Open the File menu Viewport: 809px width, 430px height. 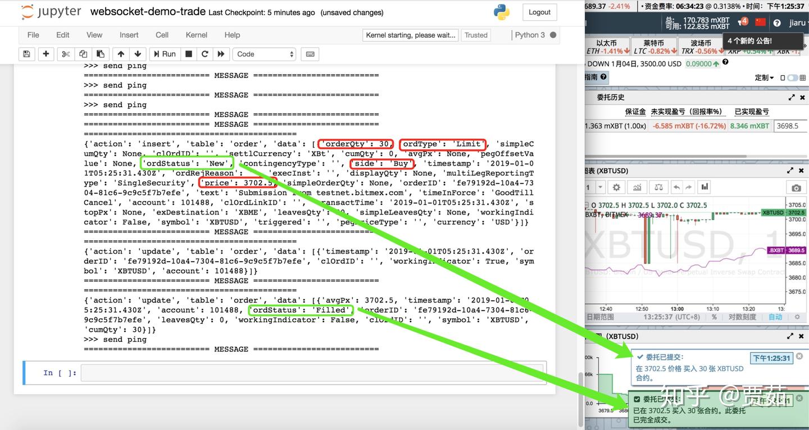pos(33,35)
